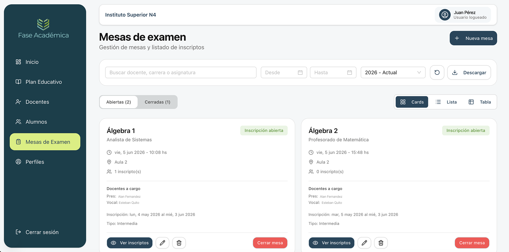This screenshot has height=252, width=509.
Task: Click pencil edit icon on Álgebra 2 card
Action: click(364, 243)
